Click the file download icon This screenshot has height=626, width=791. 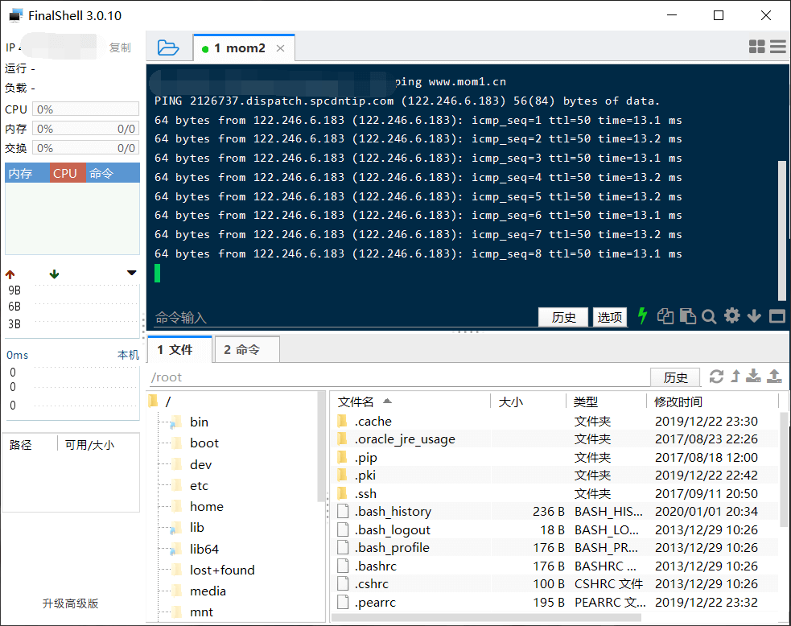753,377
